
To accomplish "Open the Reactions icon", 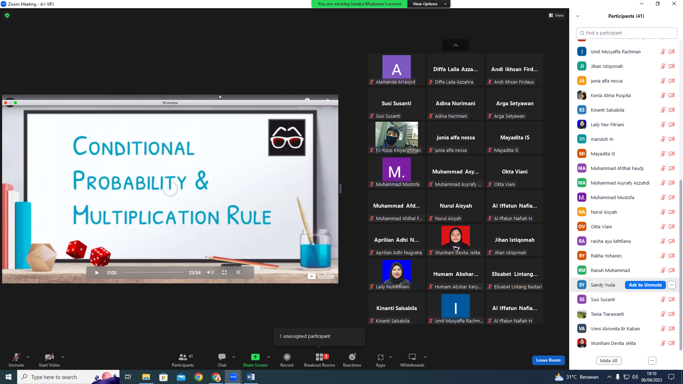I will 352,357.
